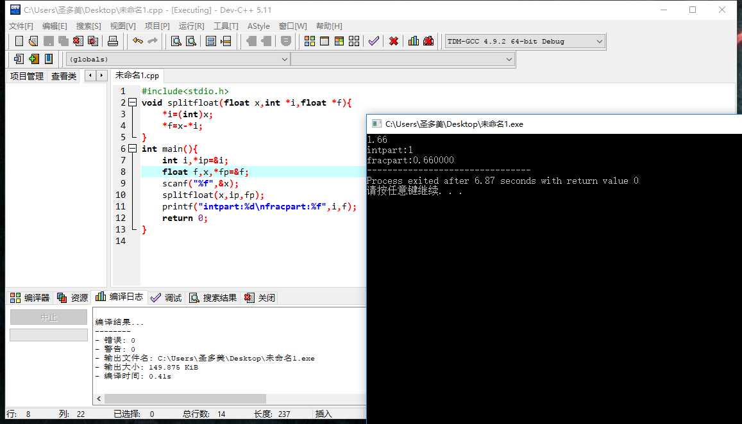Image resolution: width=742 pixels, height=424 pixels.
Task: Click the Goto bookmark icon
Action: [48, 59]
